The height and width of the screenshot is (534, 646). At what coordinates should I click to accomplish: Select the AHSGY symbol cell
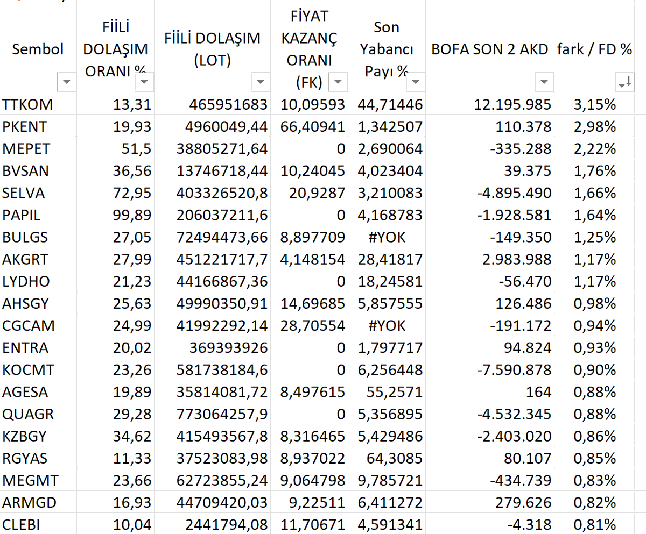[38, 303]
